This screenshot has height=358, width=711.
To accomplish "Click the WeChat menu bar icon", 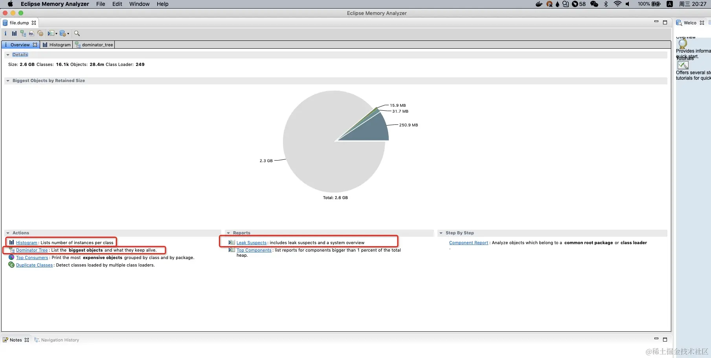I will (594, 4).
